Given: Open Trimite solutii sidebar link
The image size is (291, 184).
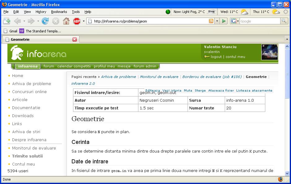Looking at the screenshot, I should (x=27, y=156).
